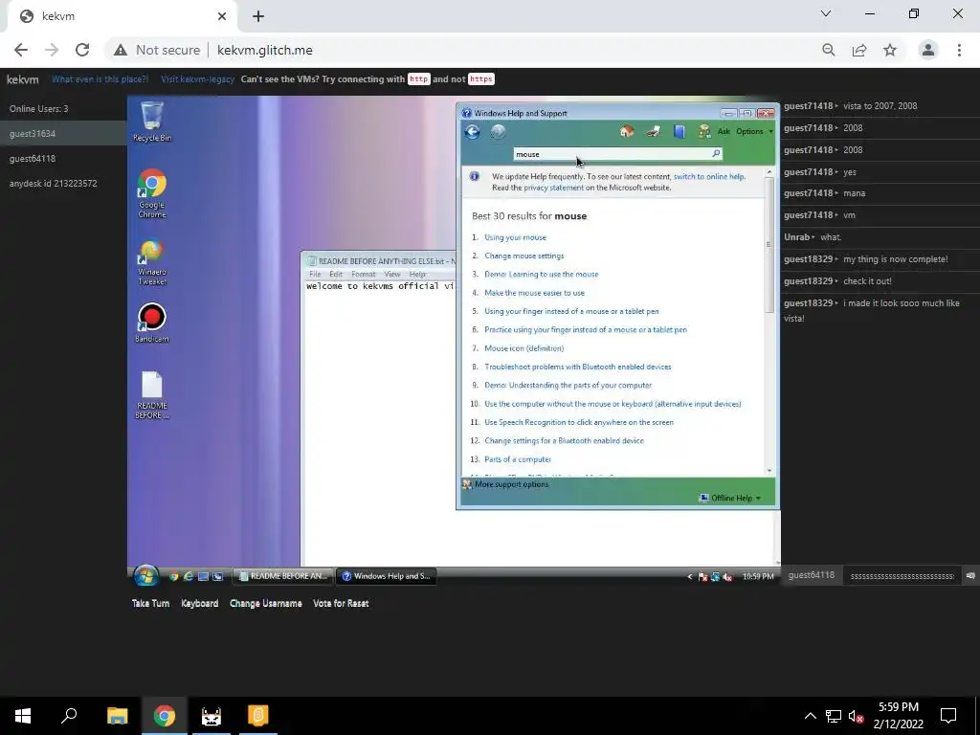980x735 pixels.
Task: Open 'Using your mouse' help result
Action: point(515,237)
